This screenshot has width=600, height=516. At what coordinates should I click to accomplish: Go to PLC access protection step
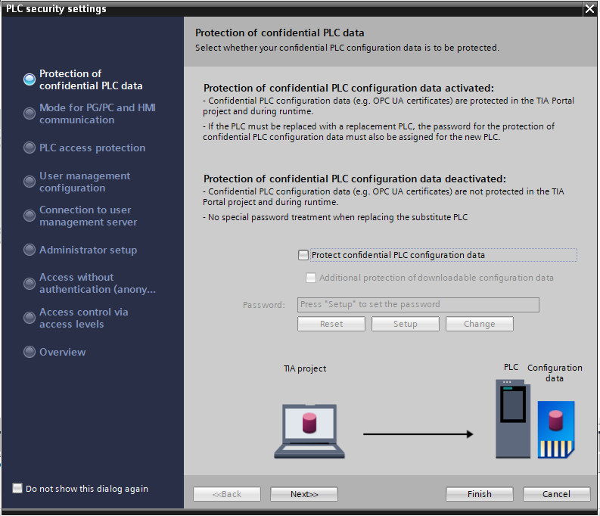pyautogui.click(x=92, y=148)
